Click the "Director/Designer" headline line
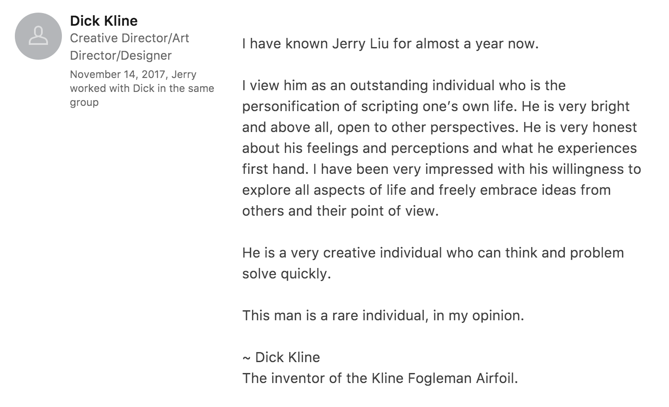This screenshot has width=669, height=407. click(121, 56)
